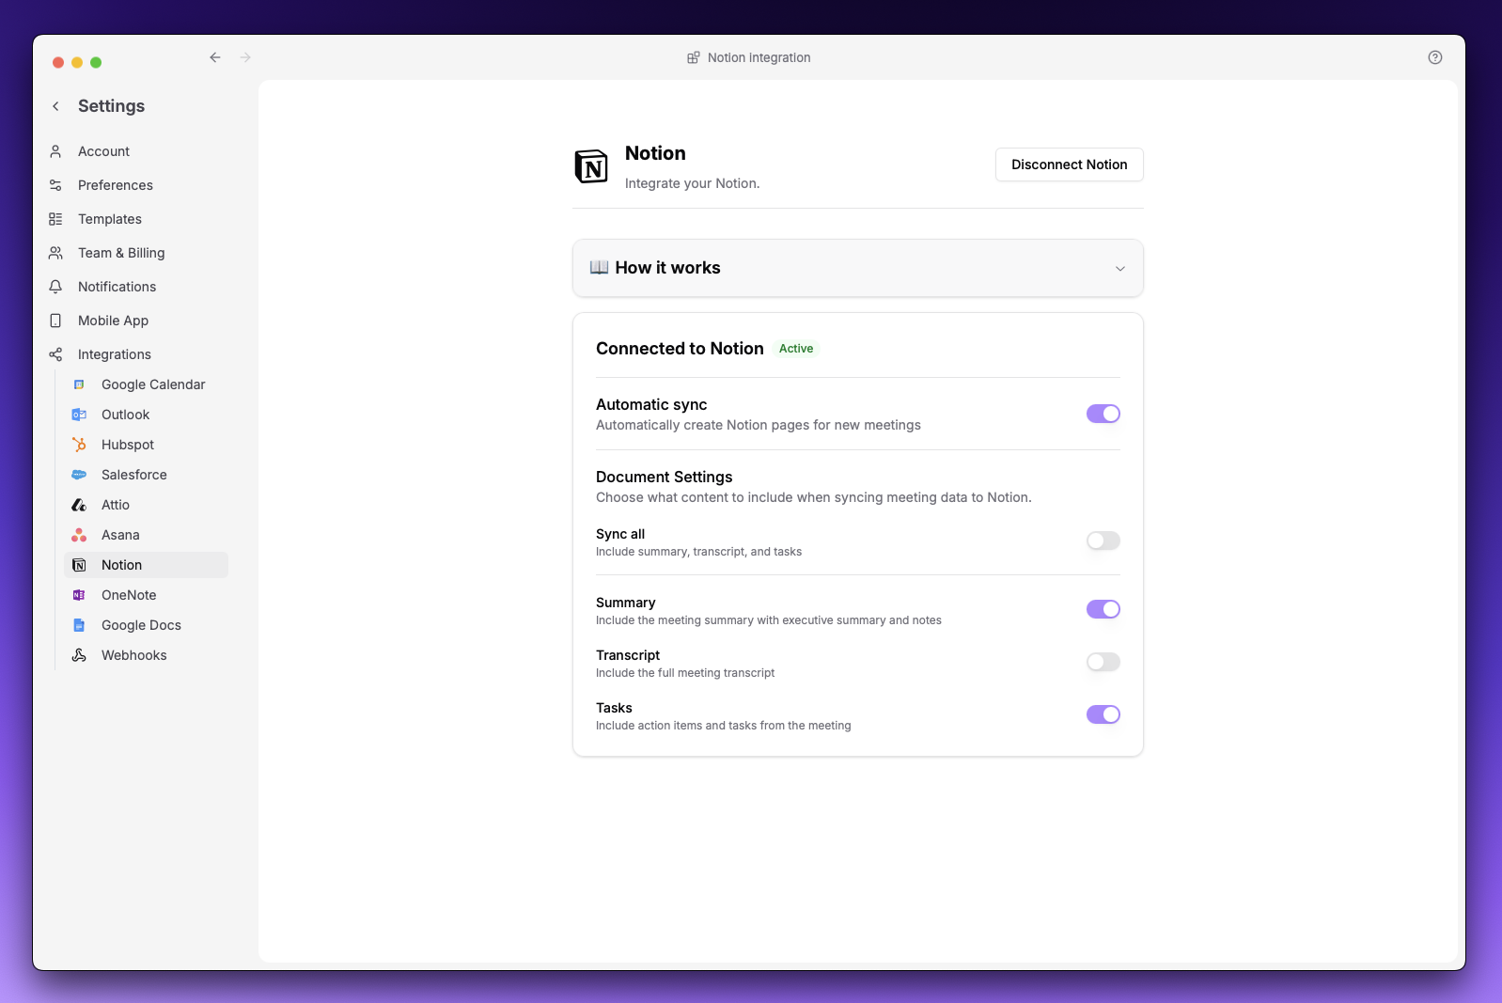Image resolution: width=1502 pixels, height=1003 pixels.
Task: Enable the Sync all toggle
Action: coord(1103,541)
